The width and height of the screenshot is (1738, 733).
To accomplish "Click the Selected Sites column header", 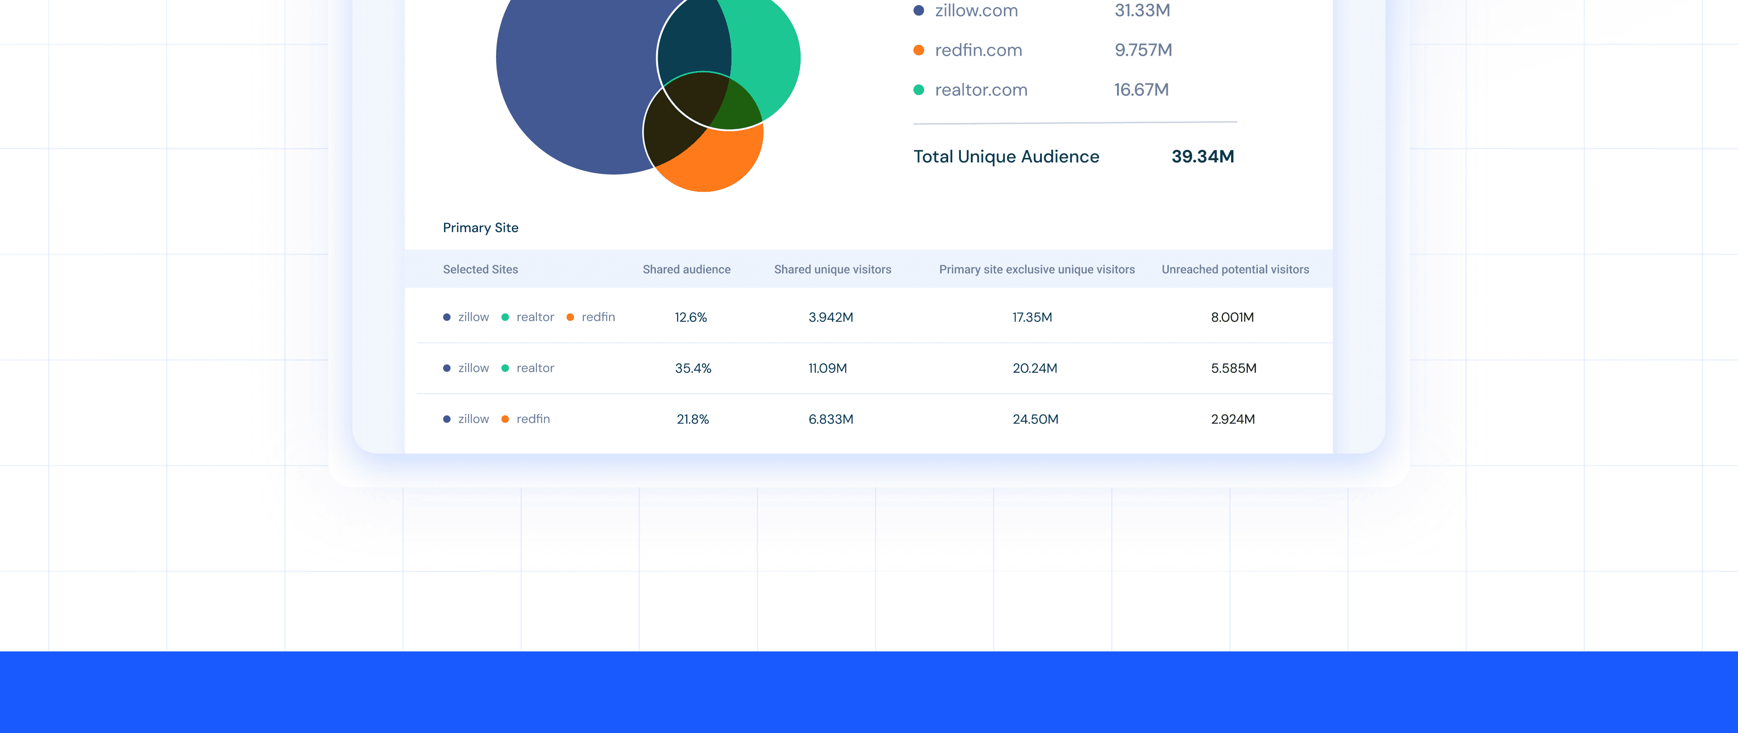I will pos(480,269).
